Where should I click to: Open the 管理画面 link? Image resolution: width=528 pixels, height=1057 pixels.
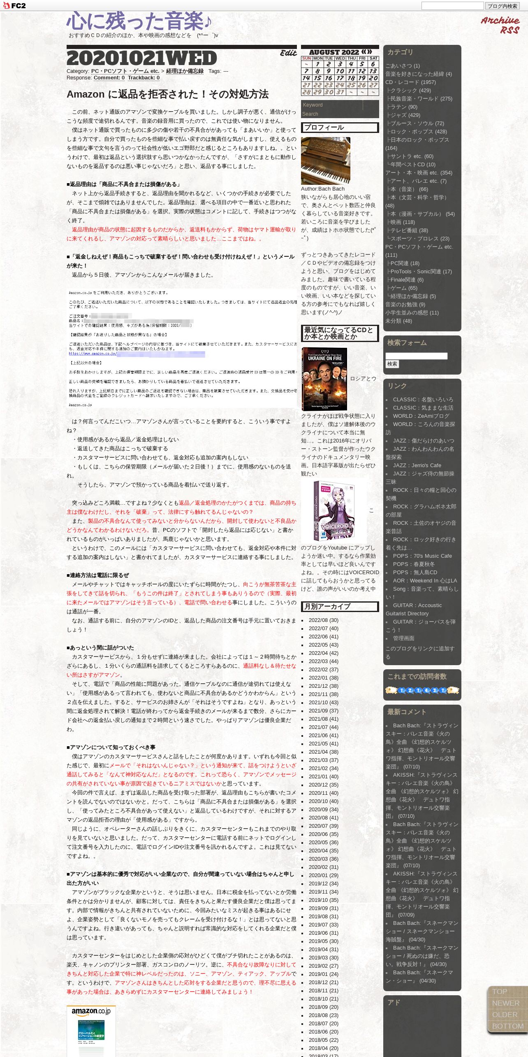(403, 638)
